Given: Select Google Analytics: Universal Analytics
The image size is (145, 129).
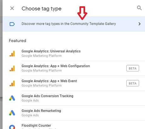Looking at the screenshot, I should pos(51,51).
